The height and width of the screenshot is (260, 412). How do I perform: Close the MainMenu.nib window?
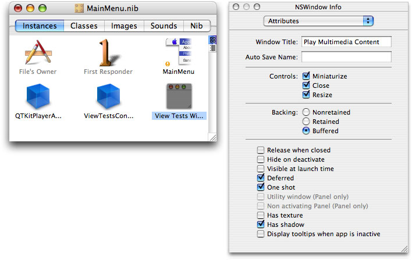[18, 8]
